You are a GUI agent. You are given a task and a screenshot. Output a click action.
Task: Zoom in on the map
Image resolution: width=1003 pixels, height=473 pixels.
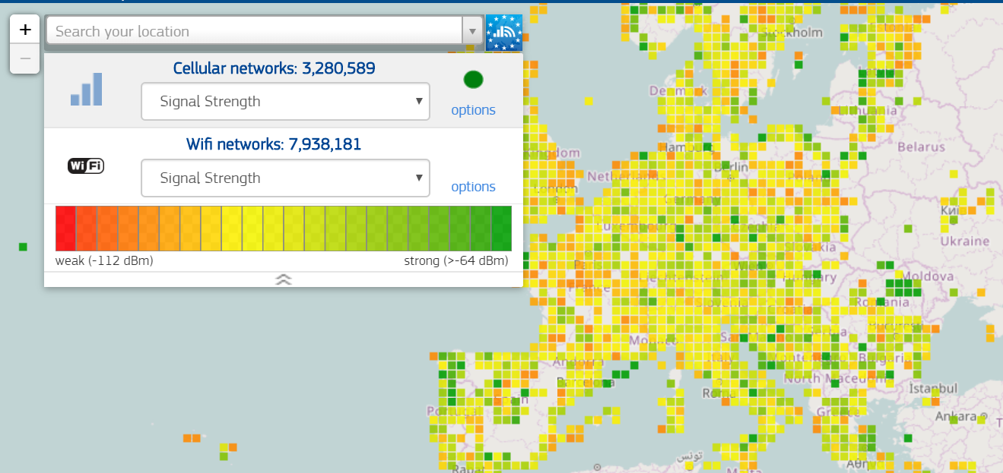[25, 30]
